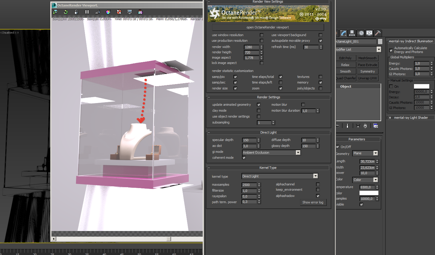The height and width of the screenshot is (255, 435).
Task: Apply the Unwrap UVW modifier button
Action: (x=368, y=78)
